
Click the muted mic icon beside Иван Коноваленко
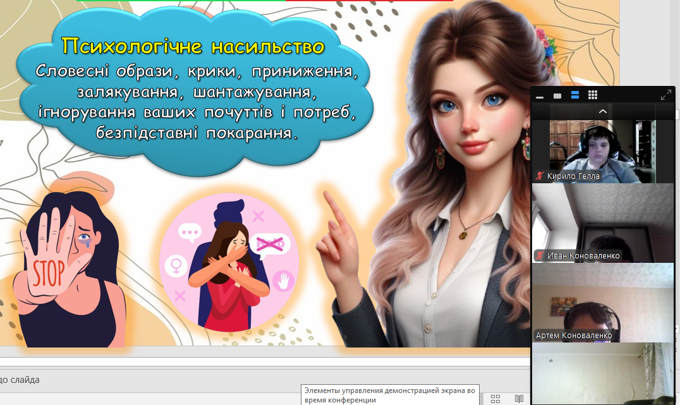540,255
